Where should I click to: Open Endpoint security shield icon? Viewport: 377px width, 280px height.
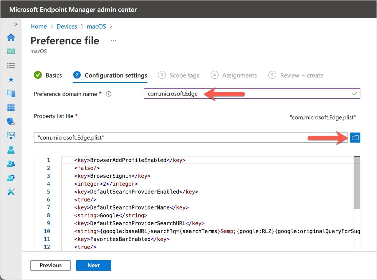pyautogui.click(x=11, y=121)
